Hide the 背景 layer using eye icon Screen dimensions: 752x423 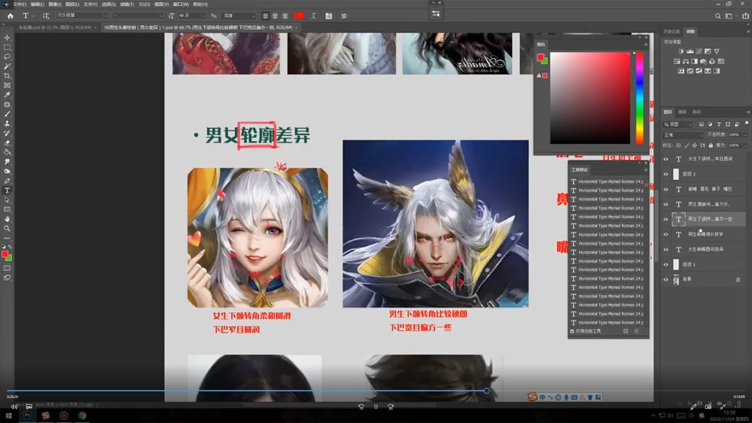point(666,280)
